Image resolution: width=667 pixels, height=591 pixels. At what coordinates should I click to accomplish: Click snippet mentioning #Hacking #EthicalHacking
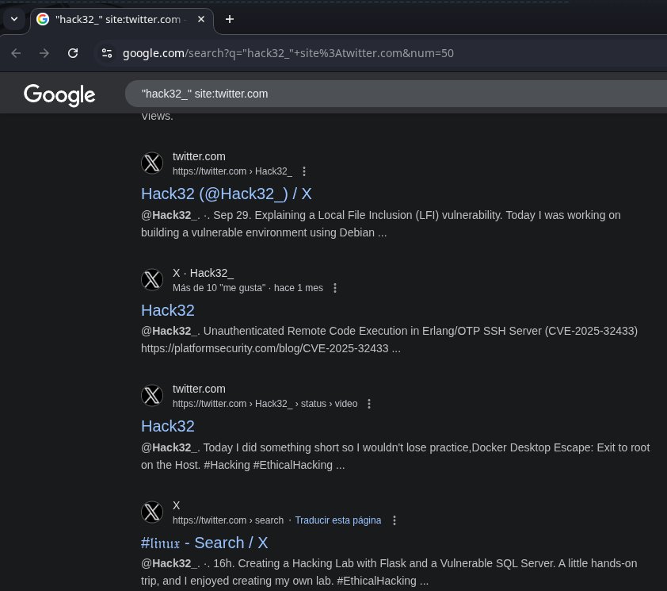point(395,456)
